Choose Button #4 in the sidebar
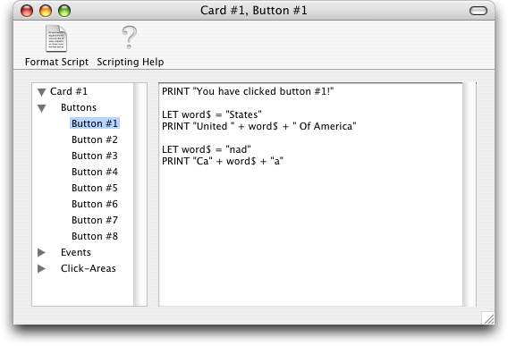Viewport: 508px width, 346px height. pyautogui.click(x=95, y=172)
